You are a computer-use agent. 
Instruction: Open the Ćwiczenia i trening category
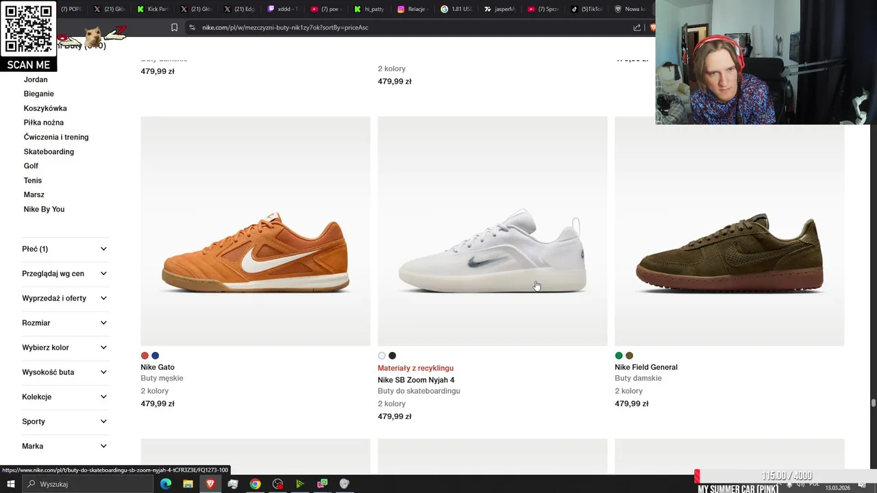[x=56, y=137]
